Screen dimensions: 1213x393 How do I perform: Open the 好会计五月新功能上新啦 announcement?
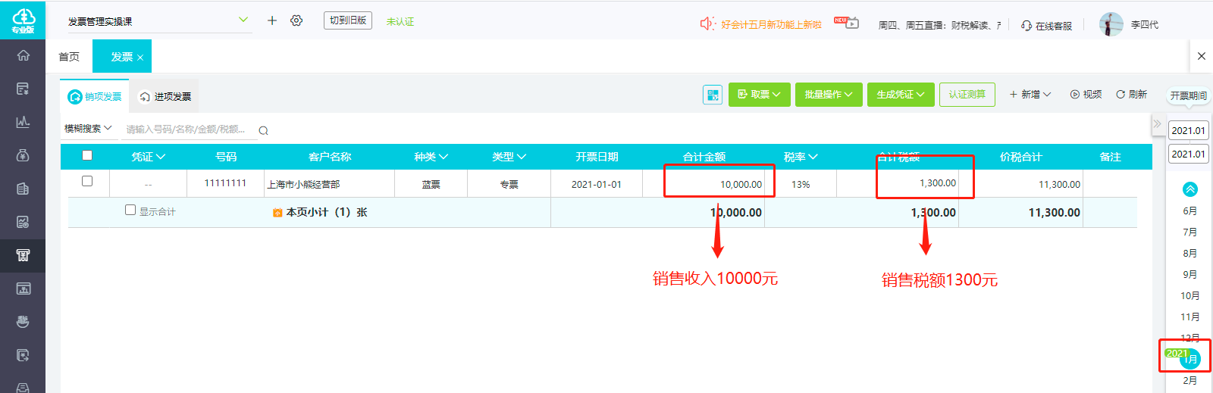[771, 24]
